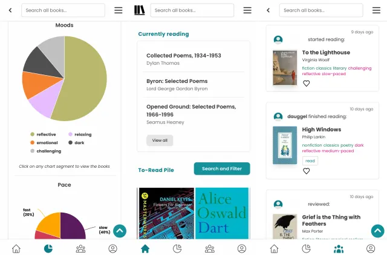Tap dauggel's avatar in the feed
Screen dimensions: 387x255
pos(278,116)
